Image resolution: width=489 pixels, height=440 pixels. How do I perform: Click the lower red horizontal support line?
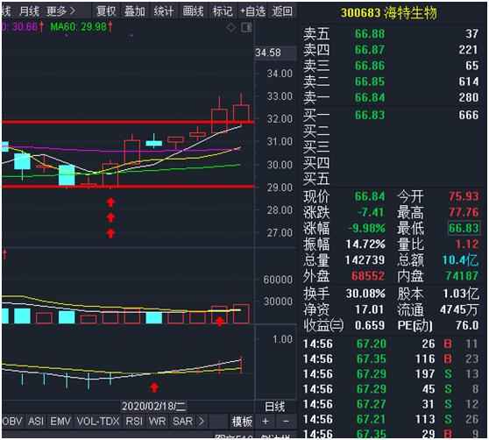point(128,187)
